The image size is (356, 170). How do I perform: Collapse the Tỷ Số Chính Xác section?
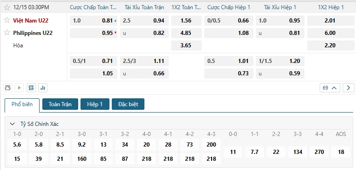coord(12,124)
